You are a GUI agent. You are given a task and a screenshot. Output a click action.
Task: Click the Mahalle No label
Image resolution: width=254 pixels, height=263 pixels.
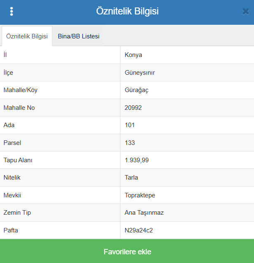(19, 108)
